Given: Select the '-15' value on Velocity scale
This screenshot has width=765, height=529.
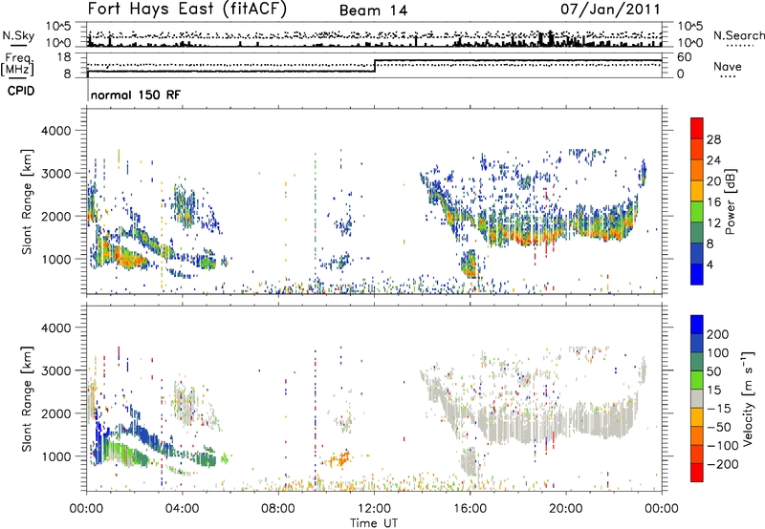Looking at the screenshot, I should 719,409.
